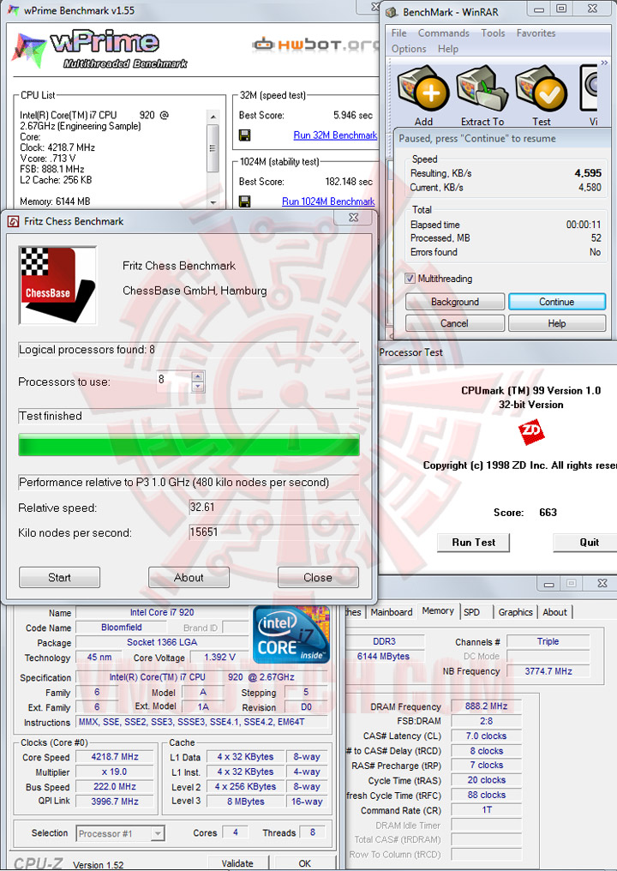Click the DRAM Frequency value 888.2 MHz

click(487, 706)
